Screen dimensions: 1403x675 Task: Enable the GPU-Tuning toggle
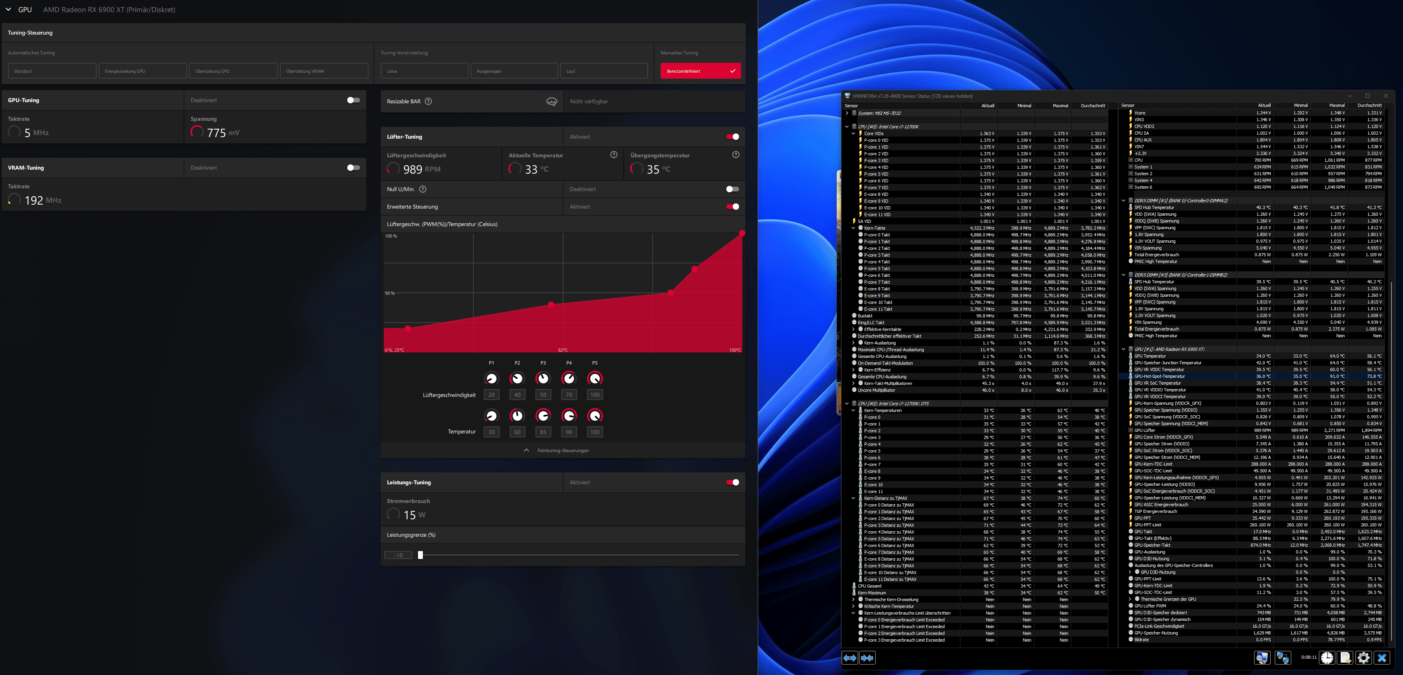tap(354, 100)
